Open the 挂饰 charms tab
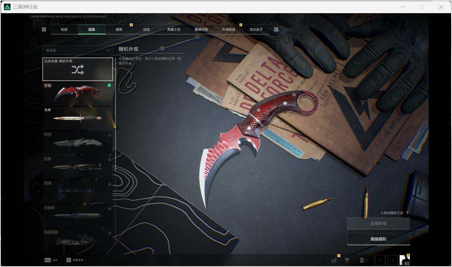The width and height of the screenshot is (452, 267). (x=146, y=29)
